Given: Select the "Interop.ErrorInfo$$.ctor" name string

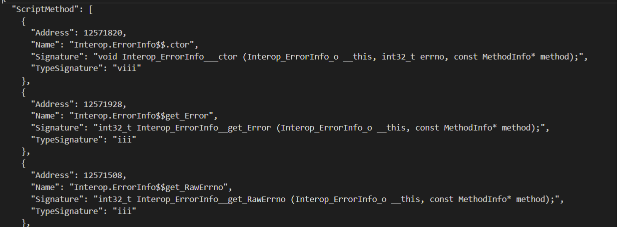Looking at the screenshot, I should (x=135, y=45).
